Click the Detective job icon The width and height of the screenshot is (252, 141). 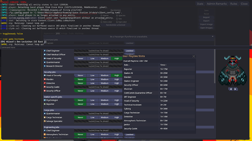(x=45, y=83)
